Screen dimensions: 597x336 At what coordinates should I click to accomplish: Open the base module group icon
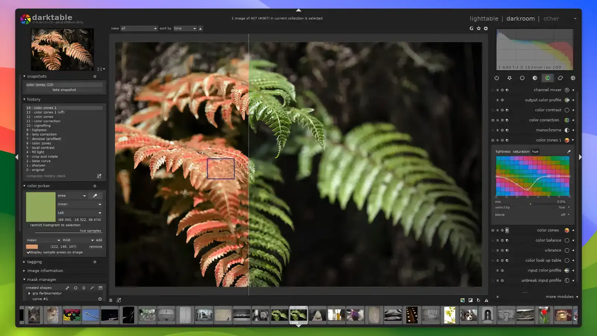click(522, 78)
